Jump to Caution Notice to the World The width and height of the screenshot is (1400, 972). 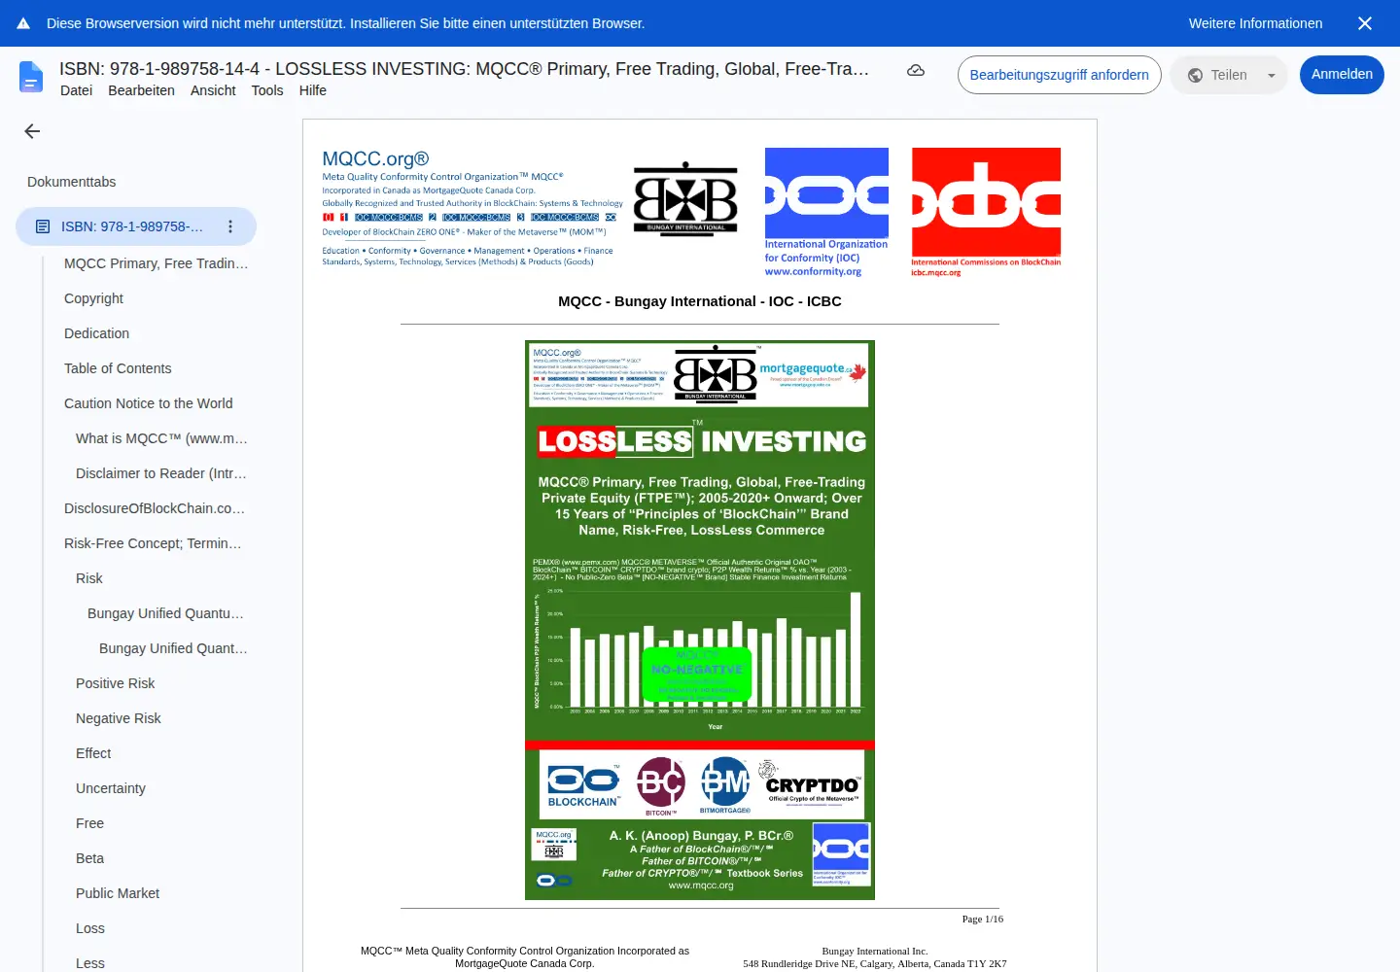click(x=148, y=403)
